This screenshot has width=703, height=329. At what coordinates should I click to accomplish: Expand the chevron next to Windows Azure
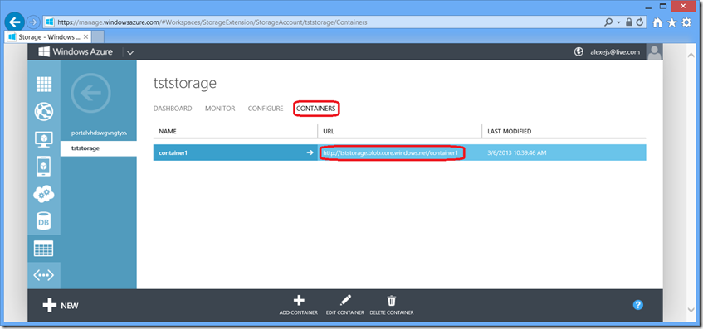click(x=130, y=52)
